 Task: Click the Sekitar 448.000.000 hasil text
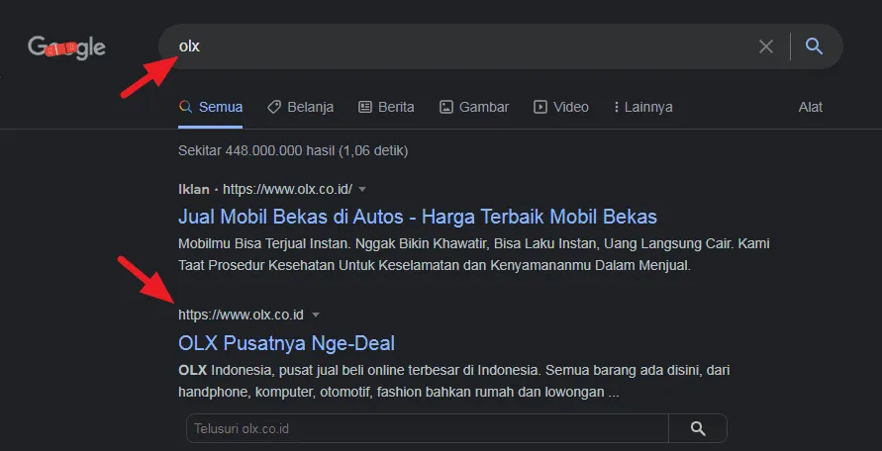293,150
